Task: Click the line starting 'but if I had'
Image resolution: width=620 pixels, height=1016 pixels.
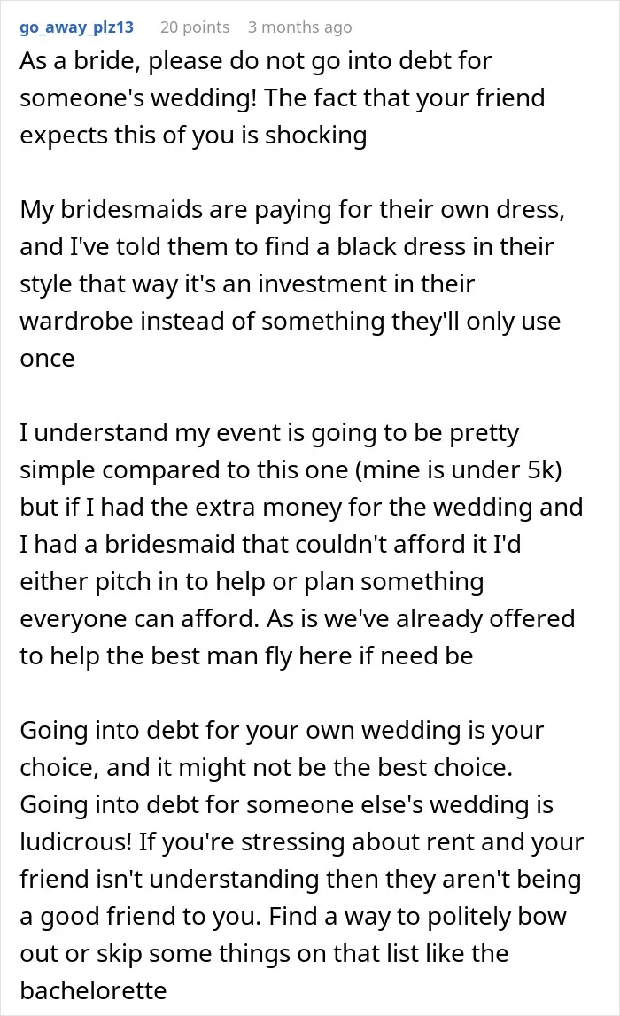Action: coord(301,508)
